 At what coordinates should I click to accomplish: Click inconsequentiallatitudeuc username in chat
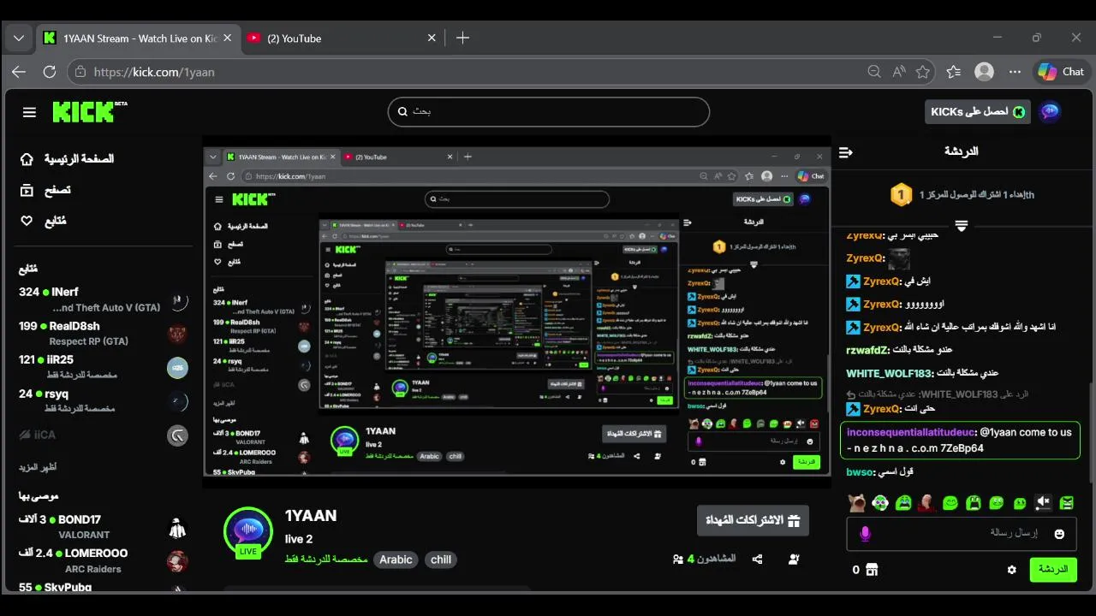point(910,433)
